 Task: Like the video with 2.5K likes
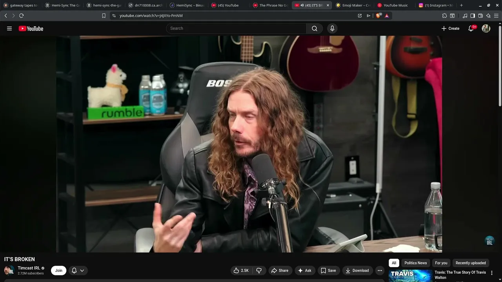pos(241,270)
